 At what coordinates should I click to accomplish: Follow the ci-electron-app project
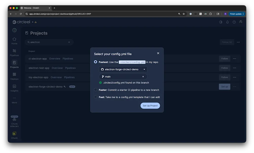pyautogui.click(x=225, y=59)
